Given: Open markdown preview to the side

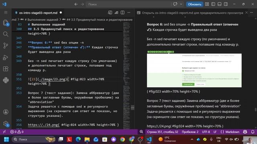Looking at the screenshot, I should (110, 12).
